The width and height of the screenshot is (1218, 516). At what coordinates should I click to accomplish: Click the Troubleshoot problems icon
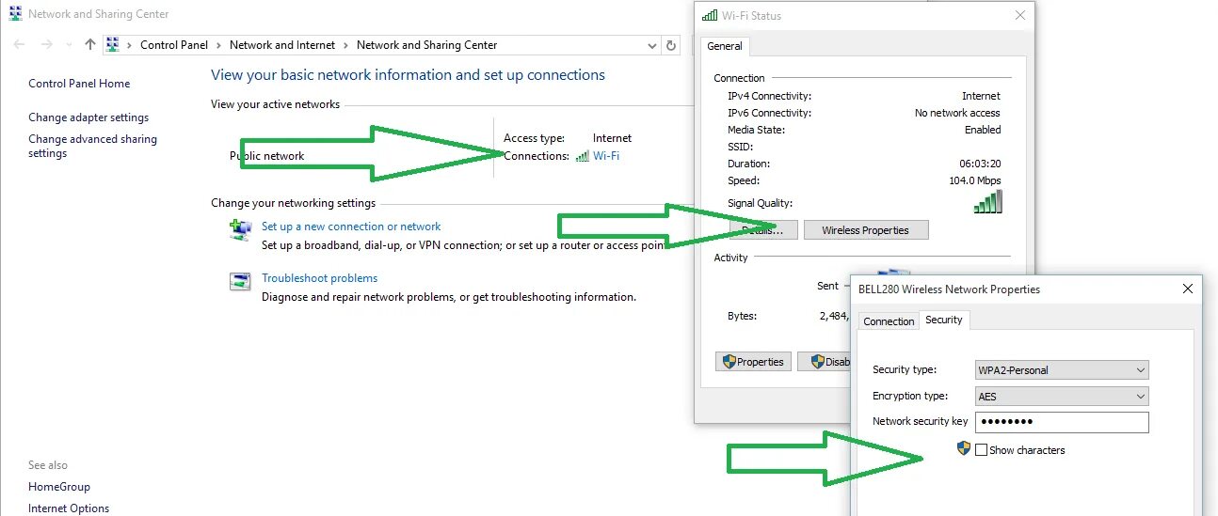(241, 281)
